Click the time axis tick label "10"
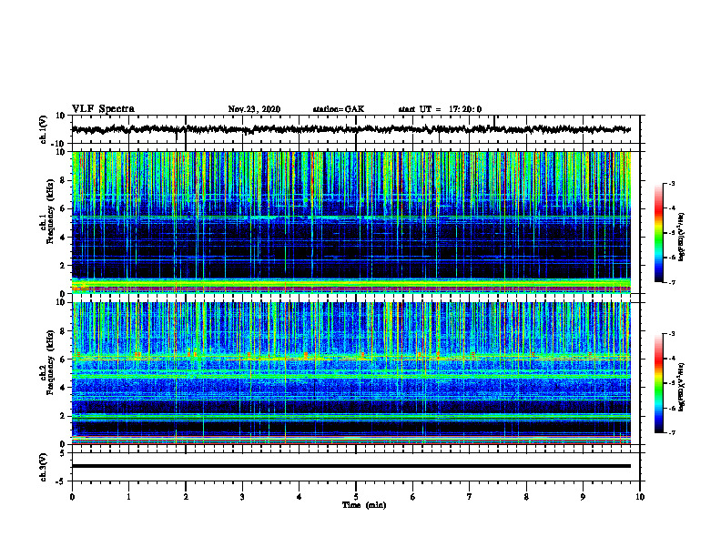 coord(640,497)
